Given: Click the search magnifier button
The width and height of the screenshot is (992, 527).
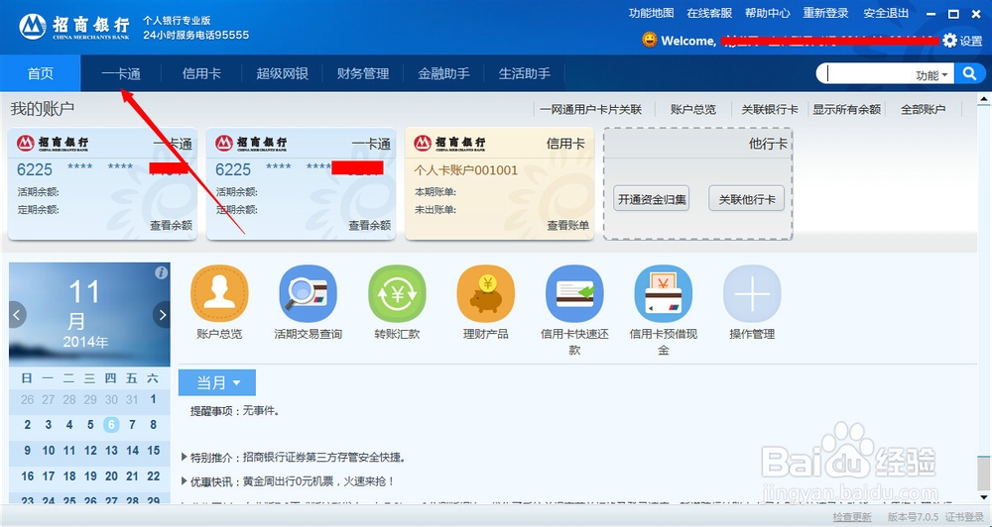Looking at the screenshot, I should coord(969,74).
